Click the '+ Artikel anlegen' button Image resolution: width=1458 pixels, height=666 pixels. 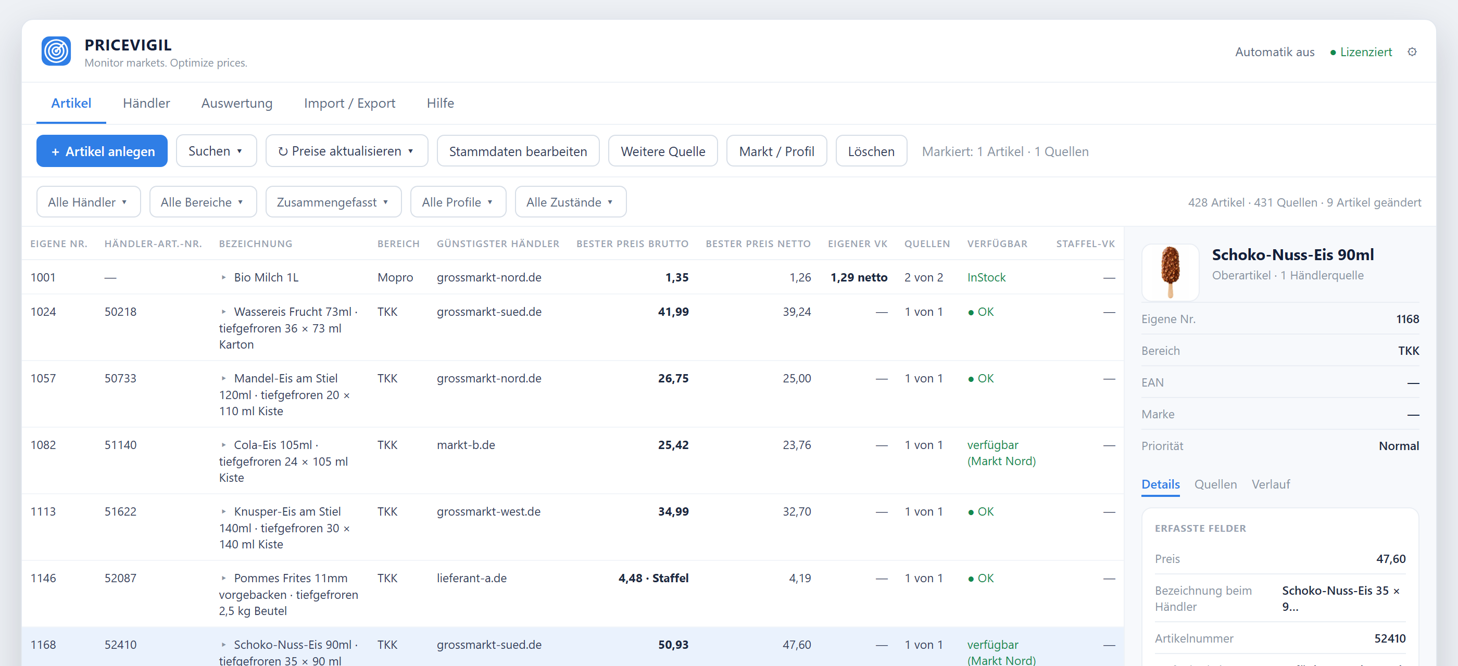point(102,151)
